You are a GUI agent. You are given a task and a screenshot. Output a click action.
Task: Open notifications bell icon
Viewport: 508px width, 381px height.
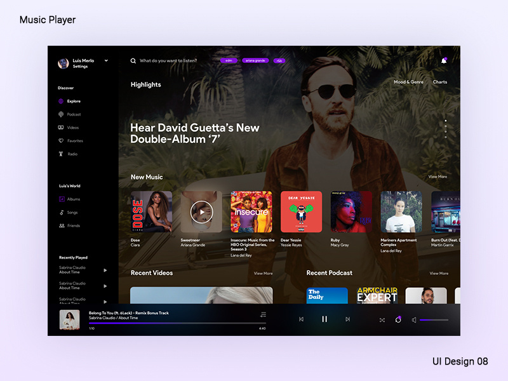click(444, 60)
